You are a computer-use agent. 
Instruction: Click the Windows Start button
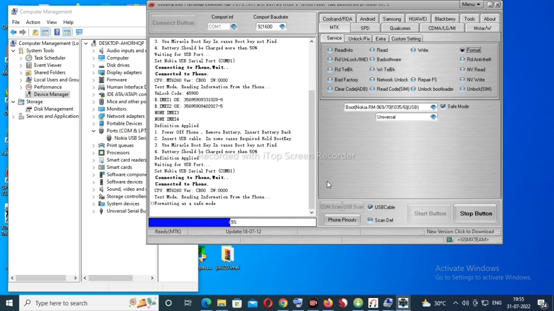pos(9,303)
